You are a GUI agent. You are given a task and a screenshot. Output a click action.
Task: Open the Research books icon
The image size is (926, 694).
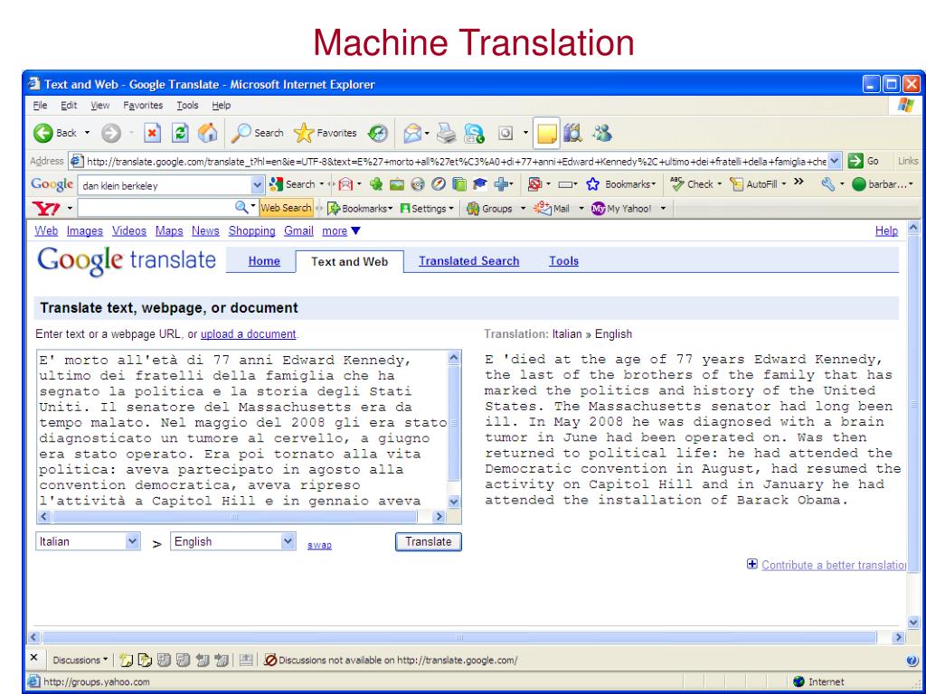point(572,134)
